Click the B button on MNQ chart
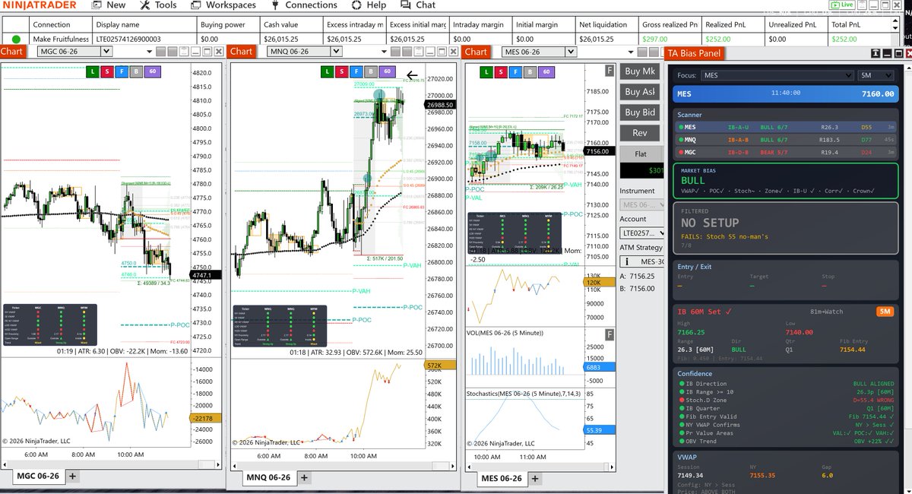 point(371,71)
